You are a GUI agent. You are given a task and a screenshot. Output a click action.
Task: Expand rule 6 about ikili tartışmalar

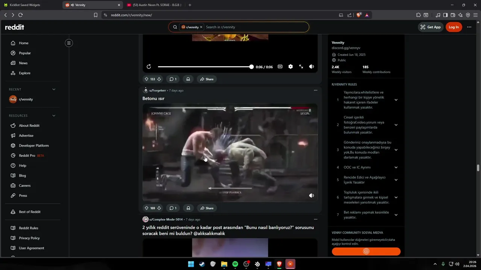(396, 197)
